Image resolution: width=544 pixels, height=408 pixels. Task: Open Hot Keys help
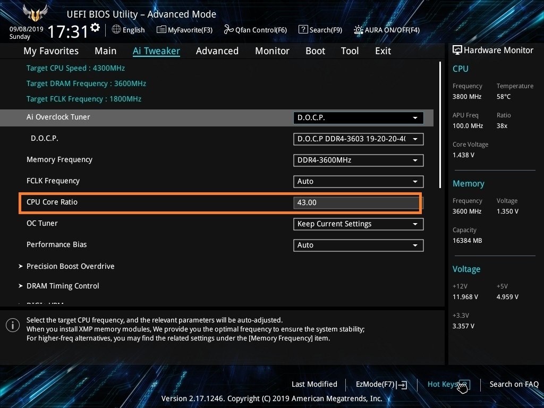448,385
